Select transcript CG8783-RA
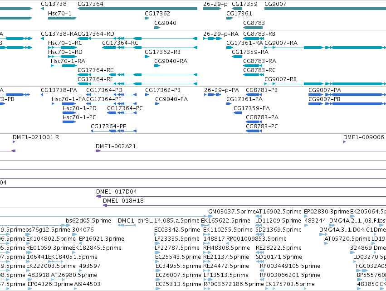Image resolution: width=386 pixels, height=291 pixels. pyautogui.click(x=253, y=66)
